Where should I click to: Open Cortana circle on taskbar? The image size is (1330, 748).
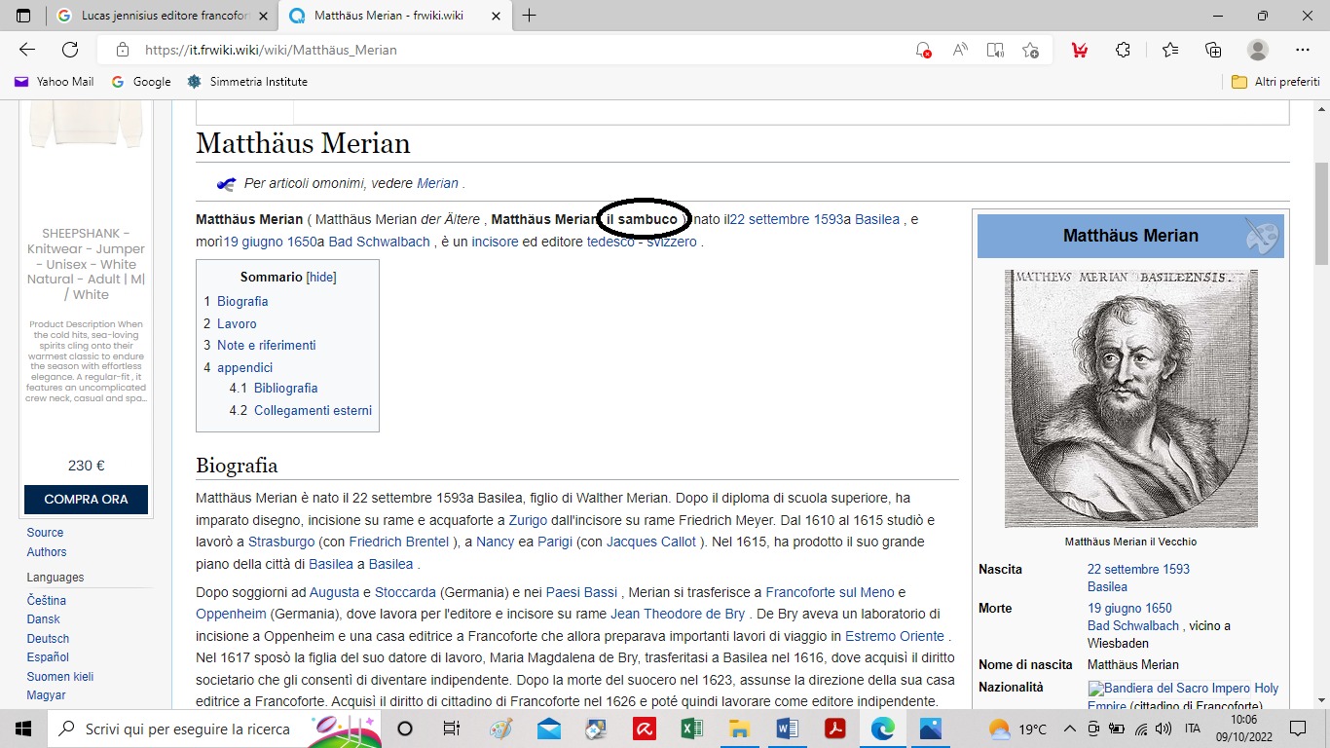click(x=405, y=729)
